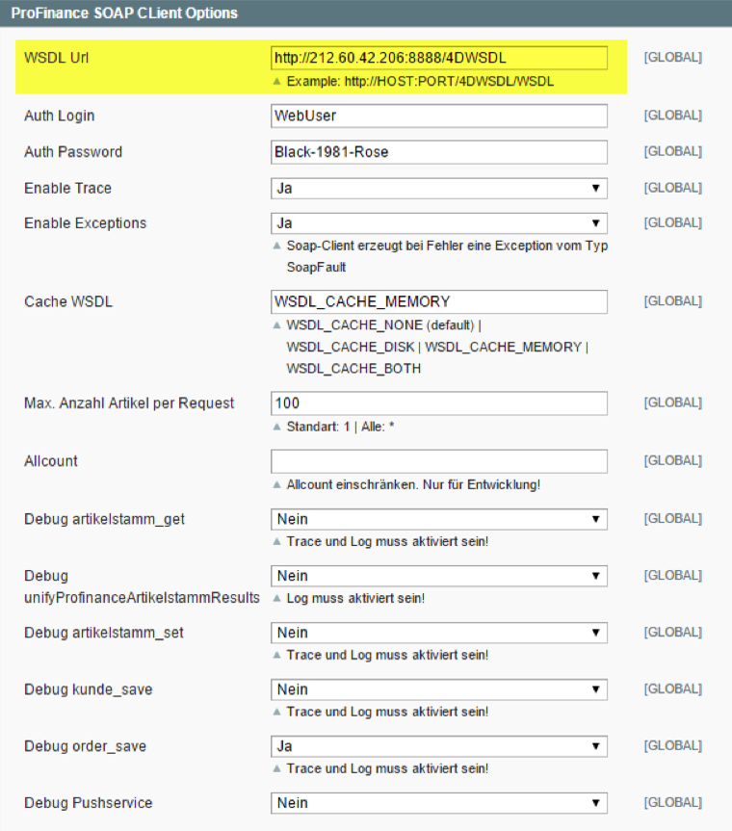Open the Enable Trace dropdown
The width and height of the screenshot is (732, 831).
[x=439, y=188]
